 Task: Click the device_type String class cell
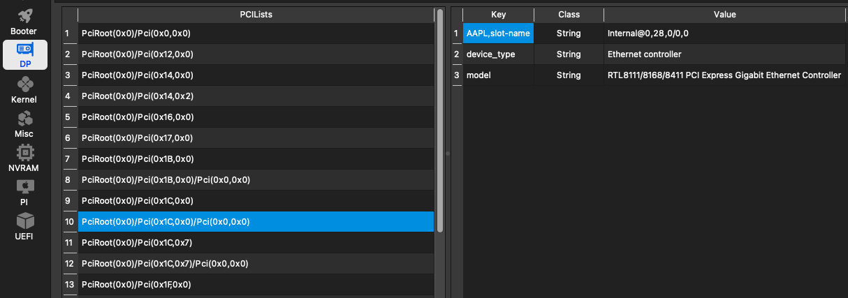click(569, 54)
